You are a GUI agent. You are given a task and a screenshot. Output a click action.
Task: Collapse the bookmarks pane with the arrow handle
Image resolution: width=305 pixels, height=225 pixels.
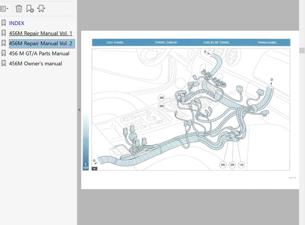[x=79, y=110]
